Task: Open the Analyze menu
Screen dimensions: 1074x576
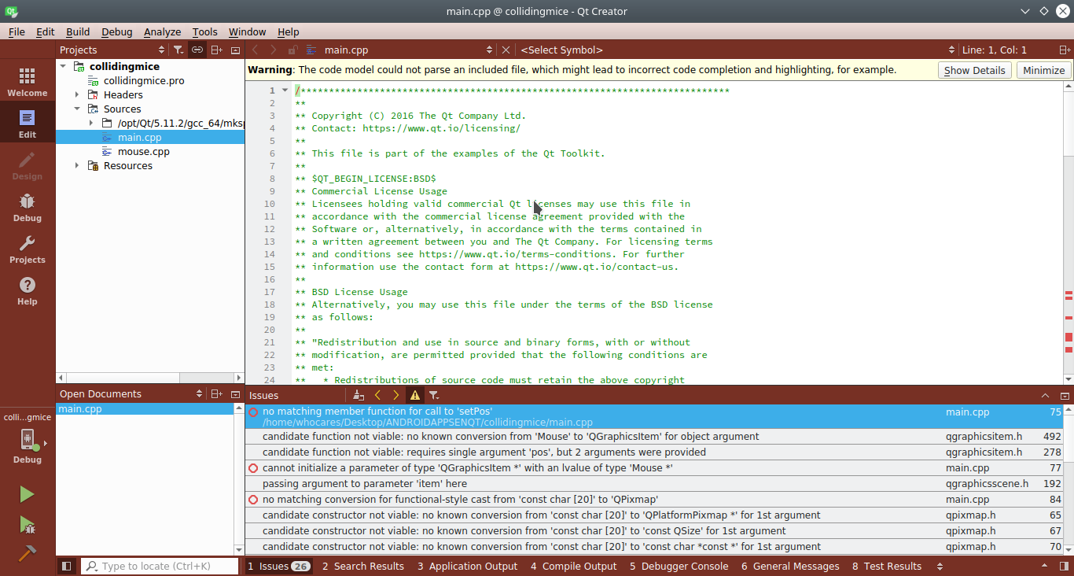Action: (x=163, y=31)
